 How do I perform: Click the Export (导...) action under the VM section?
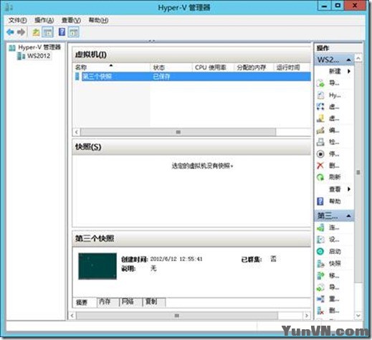coord(334,287)
